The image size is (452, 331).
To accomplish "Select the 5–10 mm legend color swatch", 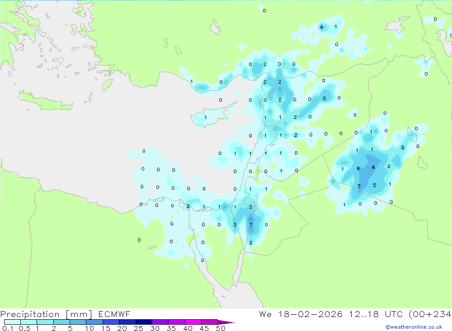I will click(78, 322).
